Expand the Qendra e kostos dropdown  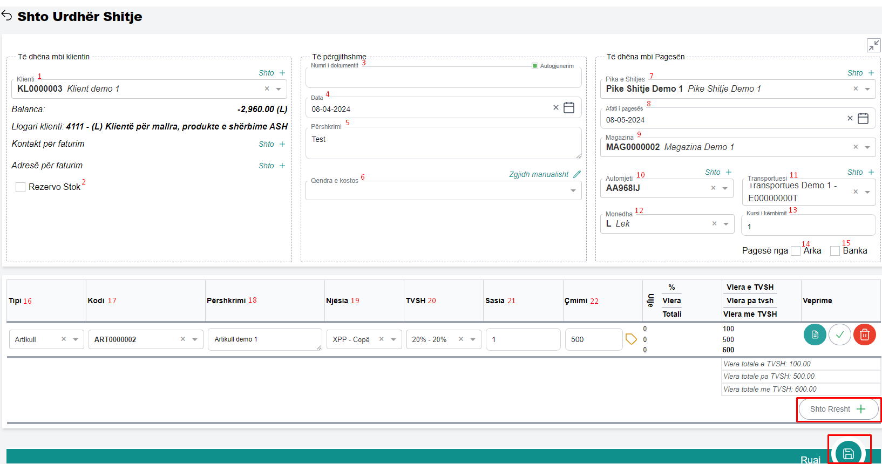click(x=573, y=190)
